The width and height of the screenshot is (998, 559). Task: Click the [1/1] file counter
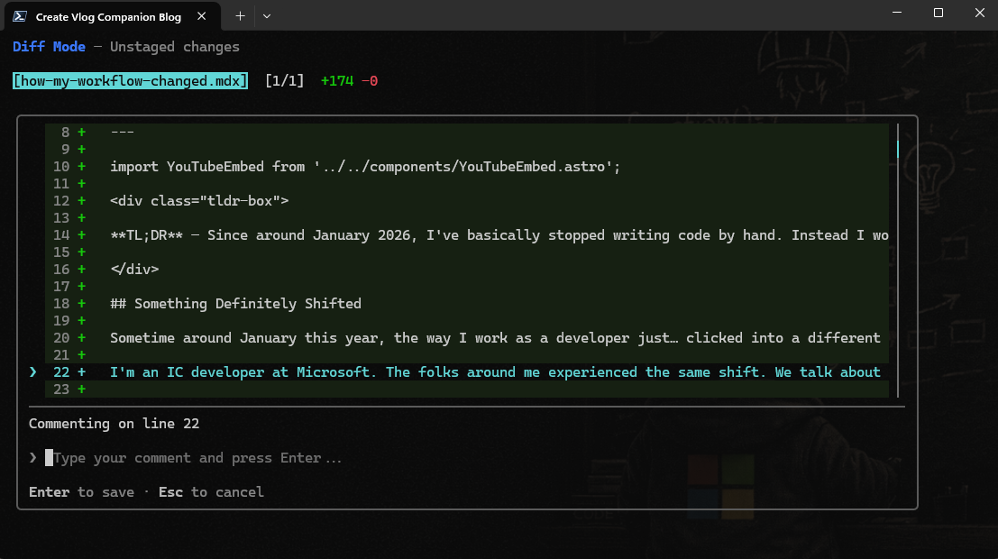coord(285,81)
